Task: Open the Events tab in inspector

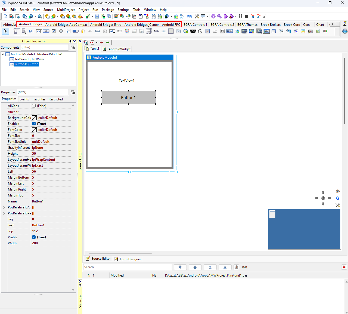Action: click(24, 99)
